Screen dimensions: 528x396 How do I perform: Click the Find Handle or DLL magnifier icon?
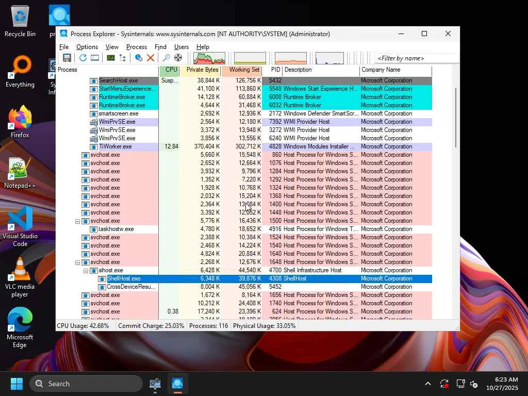pos(167,58)
